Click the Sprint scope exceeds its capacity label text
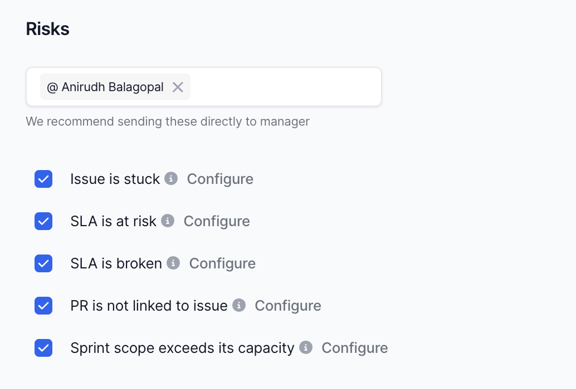Viewport: 576px width, 389px height. (x=182, y=348)
